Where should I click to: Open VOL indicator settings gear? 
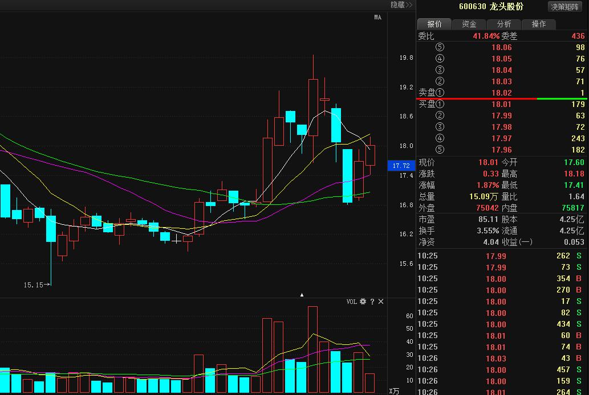click(363, 302)
